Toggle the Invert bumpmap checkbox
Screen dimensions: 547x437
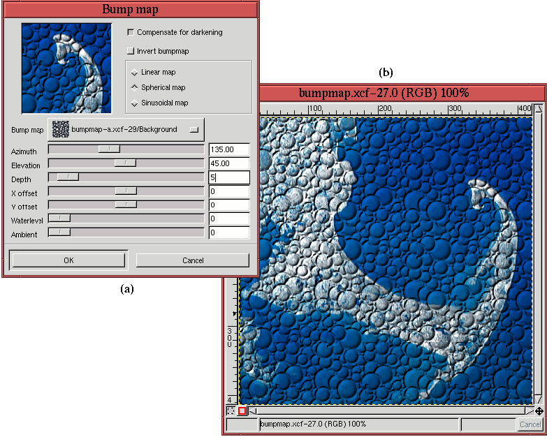(131, 51)
